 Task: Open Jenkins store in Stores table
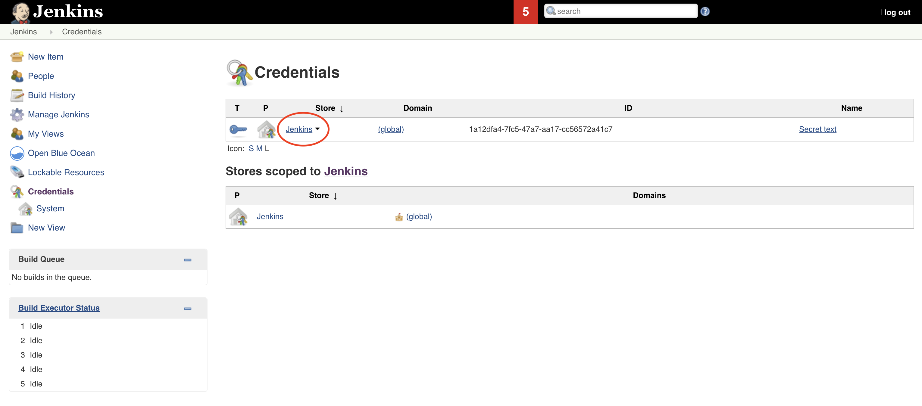tap(270, 216)
